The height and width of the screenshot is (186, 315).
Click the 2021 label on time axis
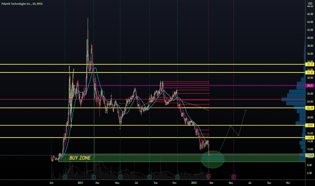(80, 183)
